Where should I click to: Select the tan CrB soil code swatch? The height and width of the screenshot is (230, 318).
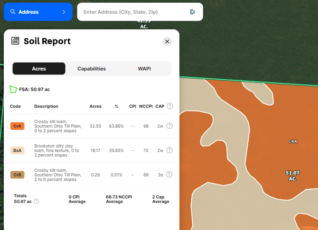[x=17, y=175]
